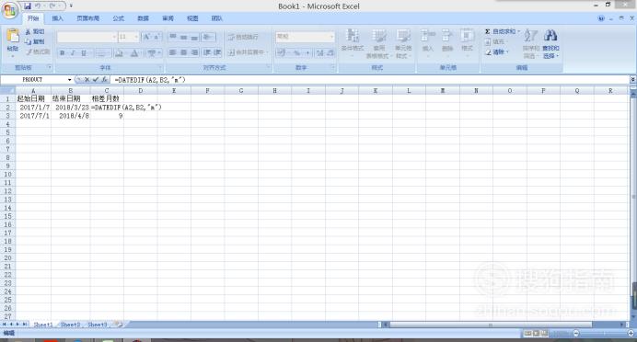Open Sort and Filter (排序和筛选) menu
The image size is (637, 342).
530,43
